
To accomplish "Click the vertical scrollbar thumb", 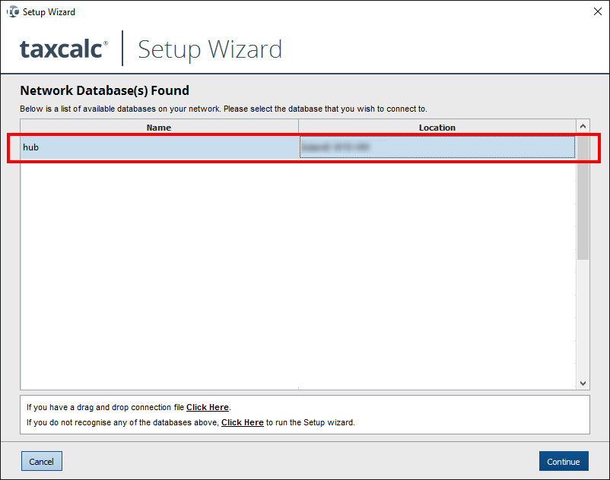I will point(583,197).
